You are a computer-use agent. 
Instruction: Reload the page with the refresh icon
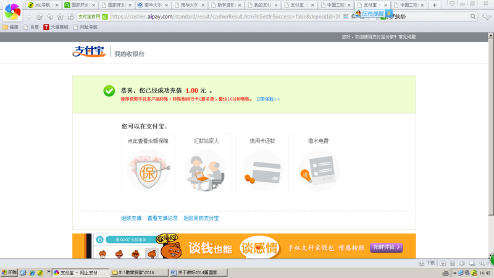pos(39,17)
